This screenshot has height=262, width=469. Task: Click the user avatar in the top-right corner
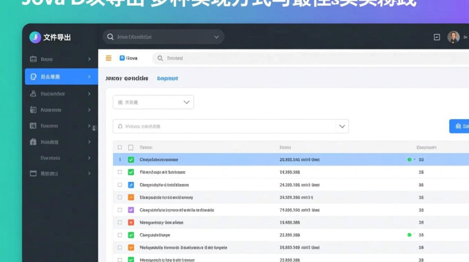tap(454, 37)
